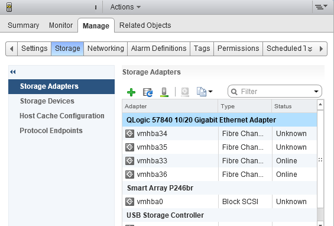Click the green plus add adapter icon
Screen dimensions: 334x226
(131, 92)
